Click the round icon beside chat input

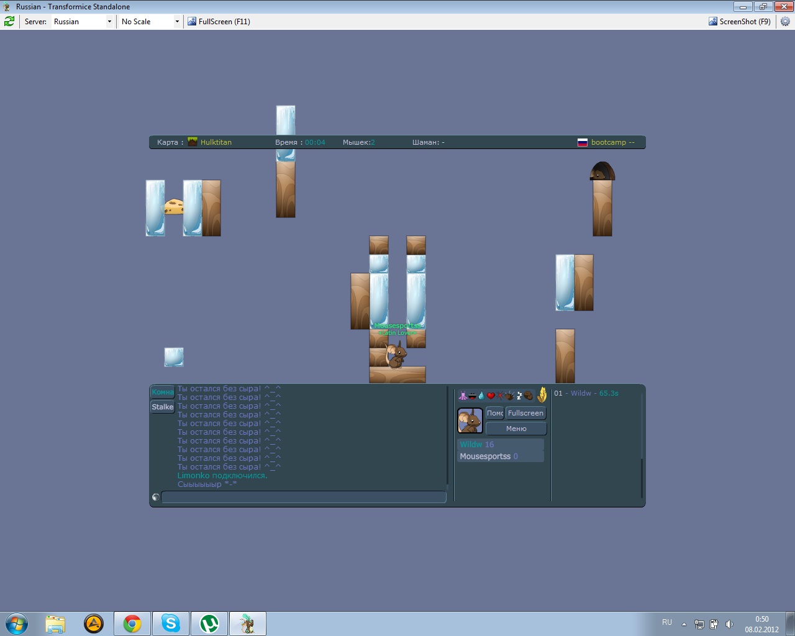tap(155, 497)
